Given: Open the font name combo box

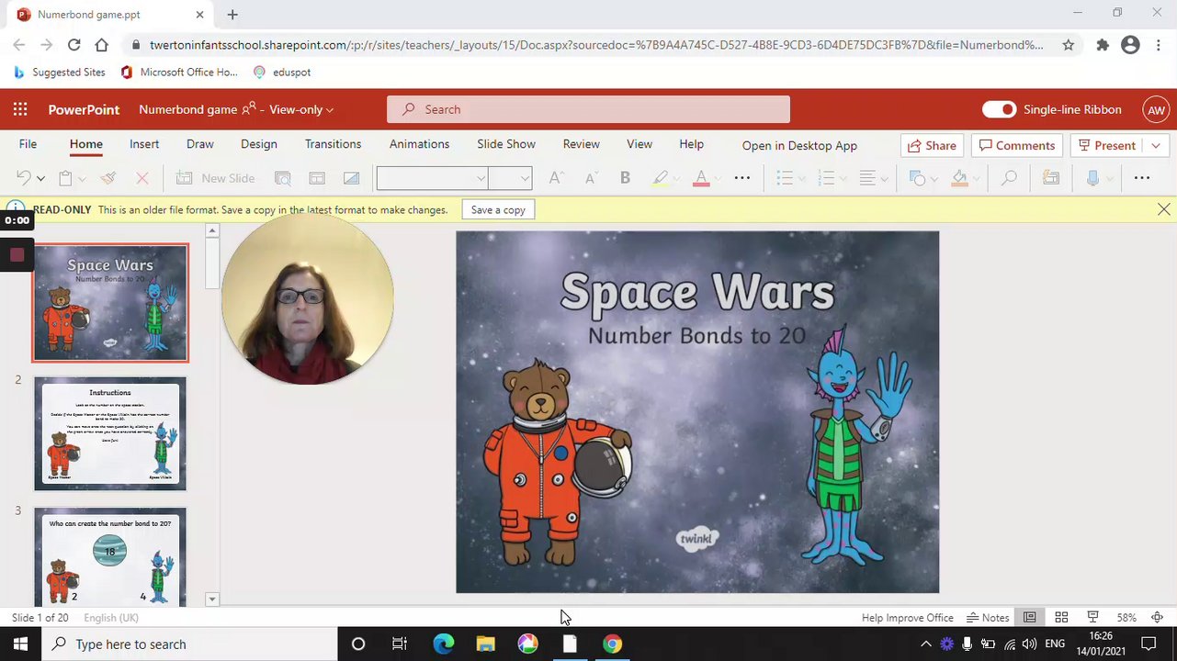Looking at the screenshot, I should pyautogui.click(x=432, y=178).
